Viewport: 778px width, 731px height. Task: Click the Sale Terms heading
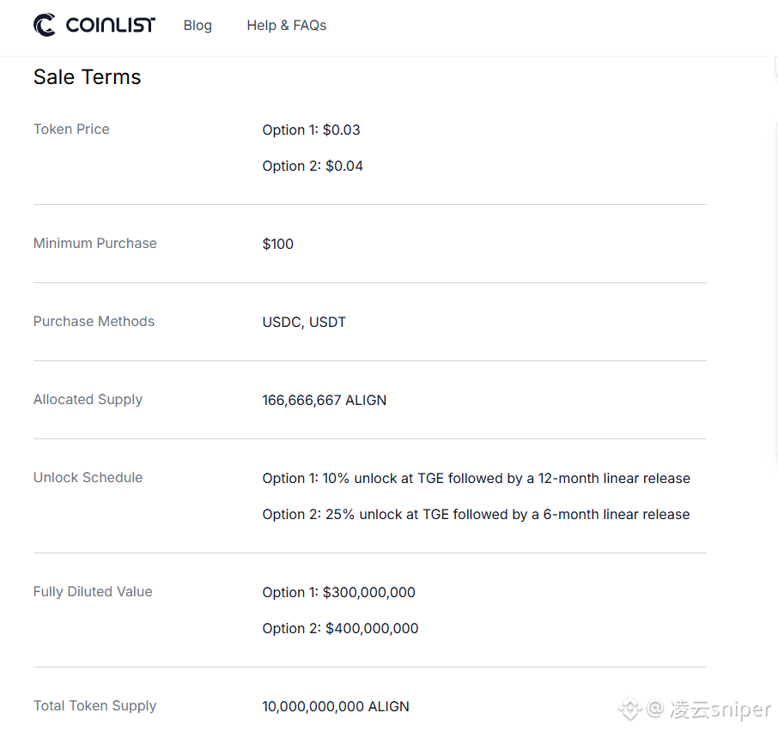88,77
